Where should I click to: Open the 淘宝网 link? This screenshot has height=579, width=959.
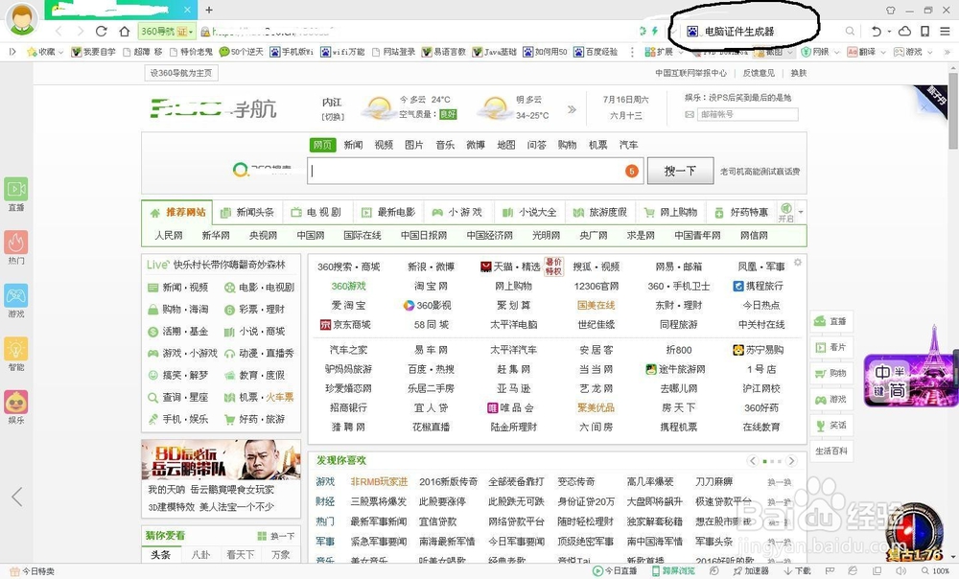coord(431,286)
